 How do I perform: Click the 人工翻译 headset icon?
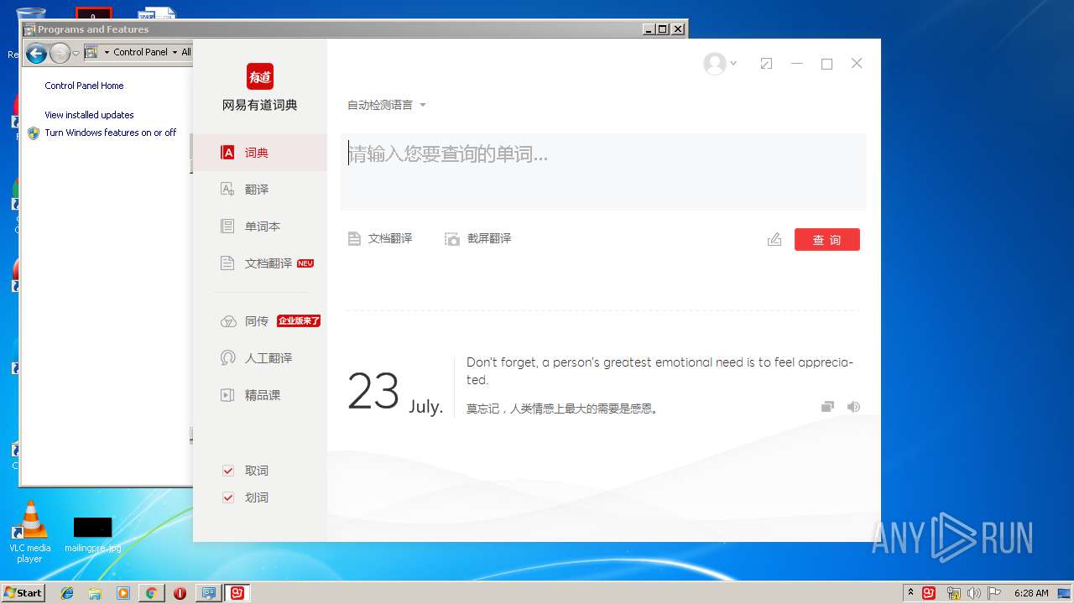(x=227, y=358)
